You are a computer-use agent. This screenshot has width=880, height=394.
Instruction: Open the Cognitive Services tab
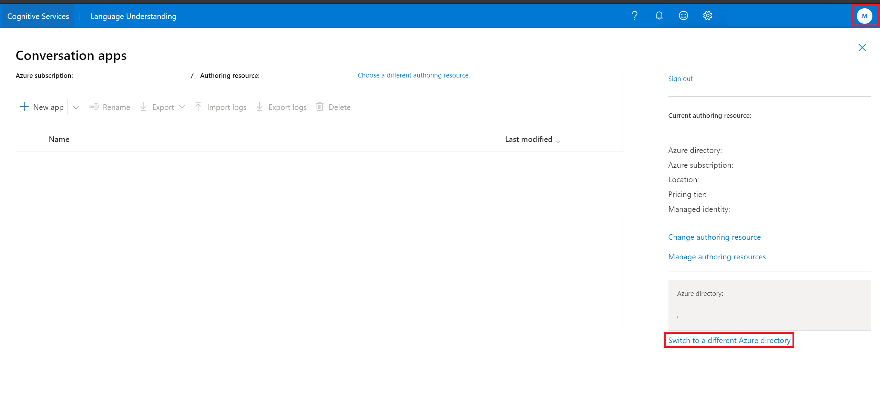38,16
